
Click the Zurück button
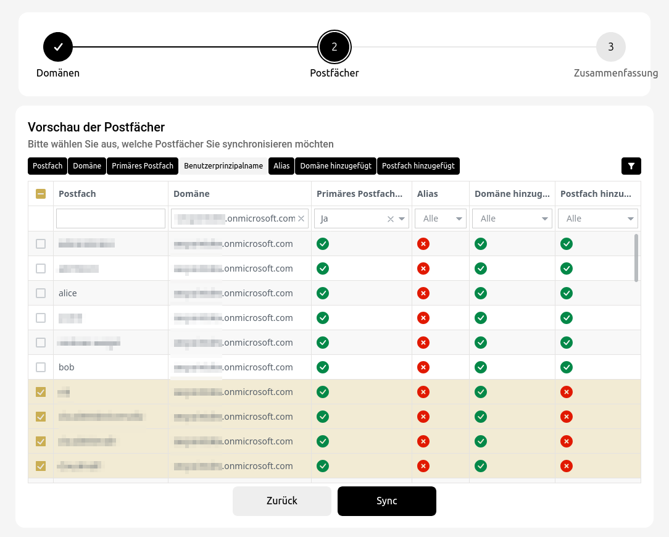(x=282, y=501)
